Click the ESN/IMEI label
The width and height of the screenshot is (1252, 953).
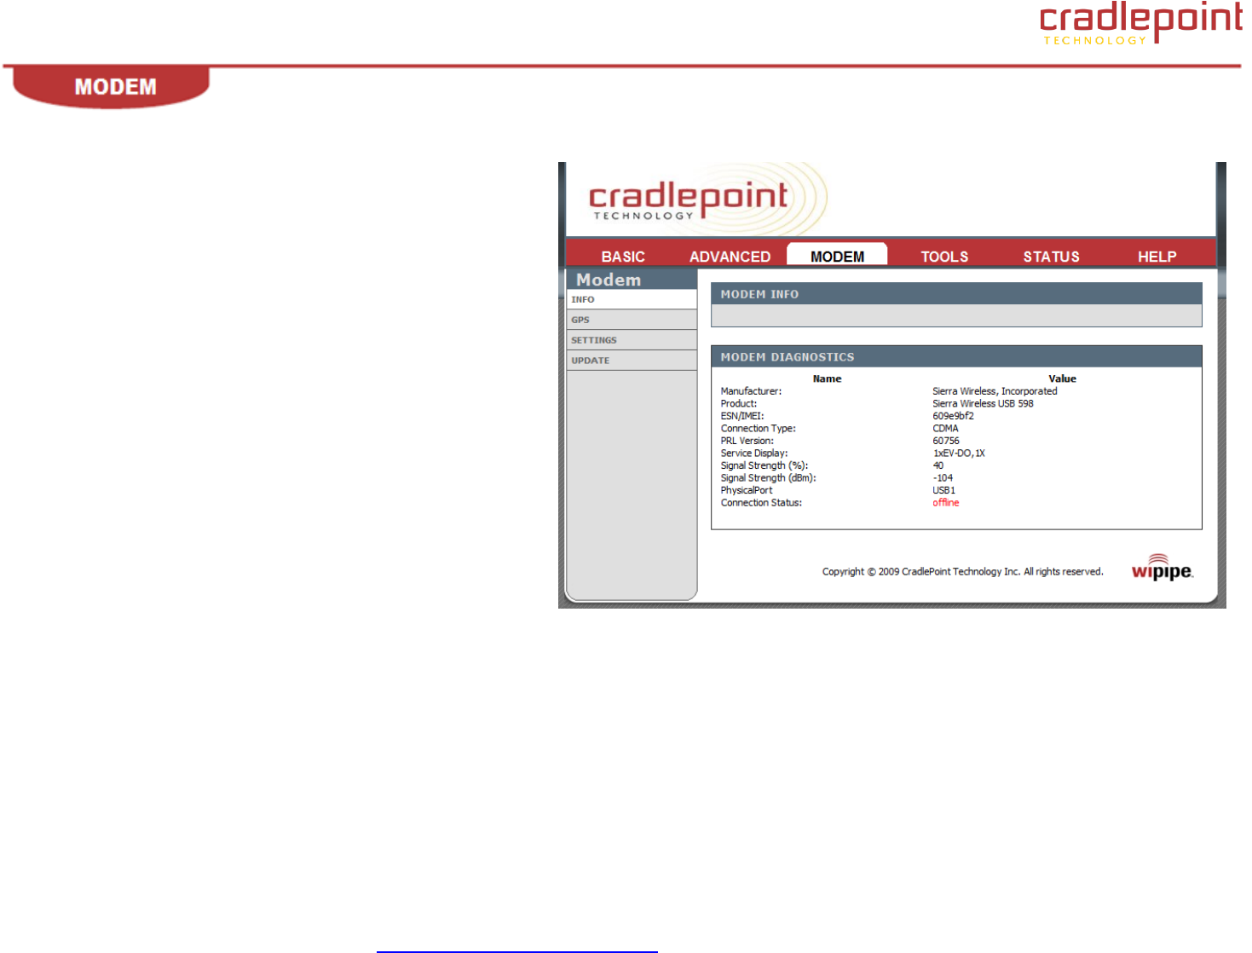pos(742,416)
